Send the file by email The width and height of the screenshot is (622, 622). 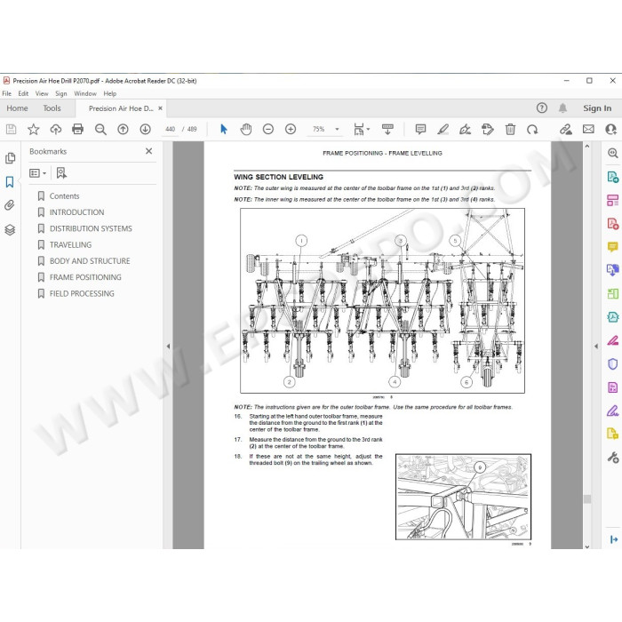tap(588, 130)
